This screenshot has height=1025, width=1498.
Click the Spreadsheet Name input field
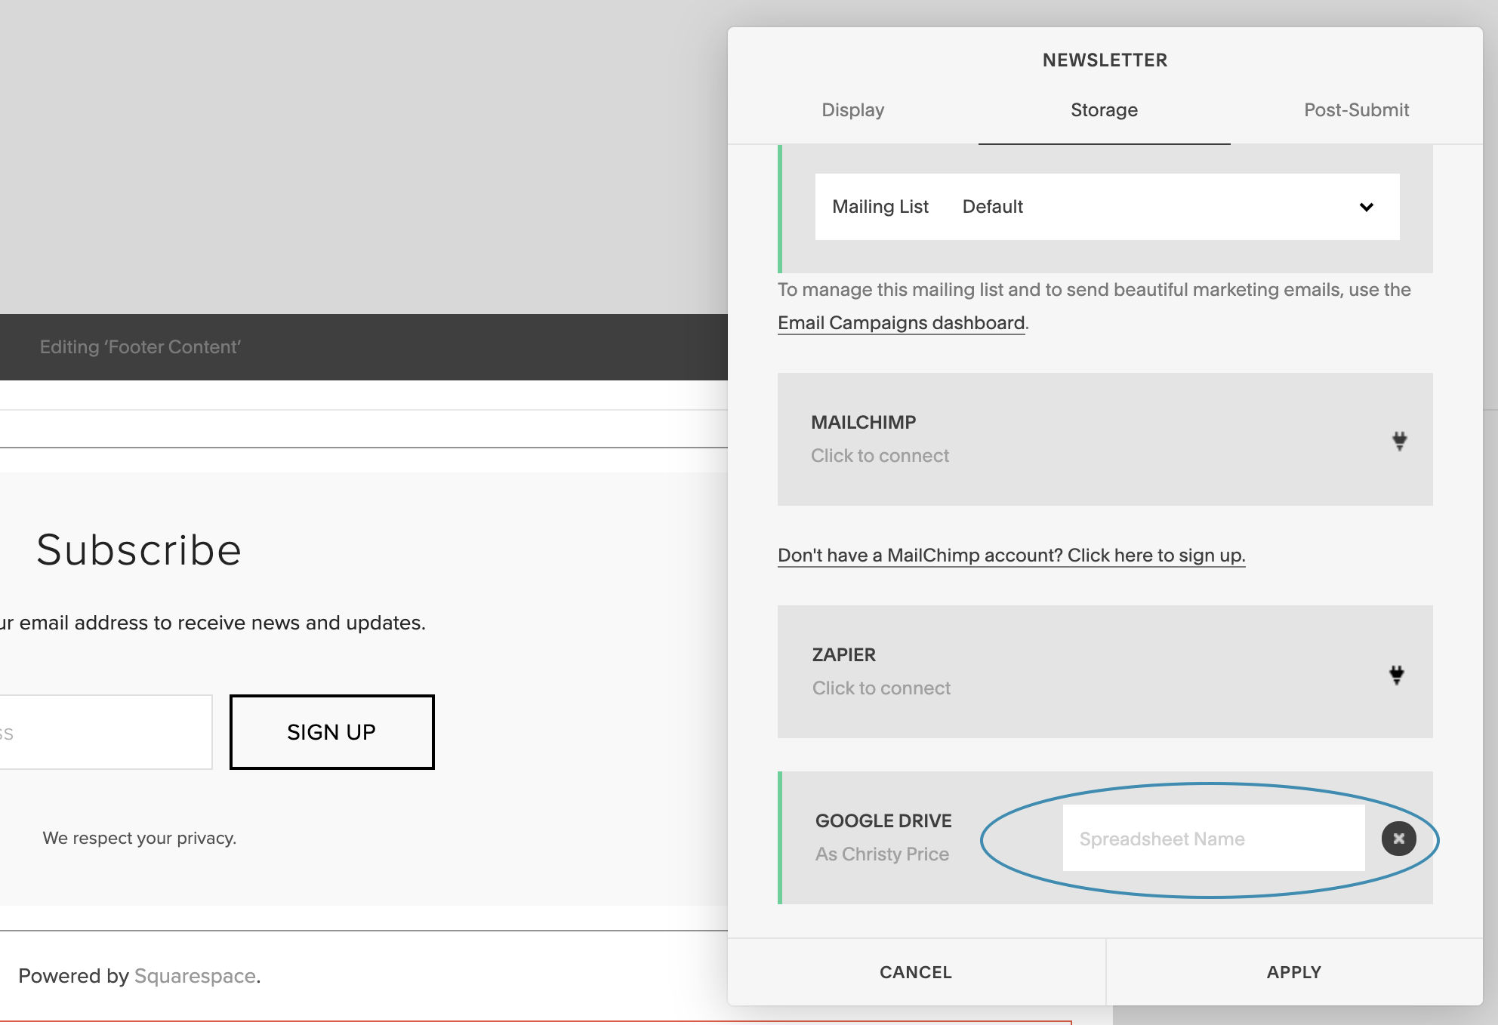point(1213,839)
